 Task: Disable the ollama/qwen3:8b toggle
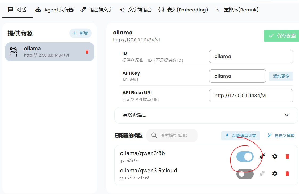[x=245, y=157]
